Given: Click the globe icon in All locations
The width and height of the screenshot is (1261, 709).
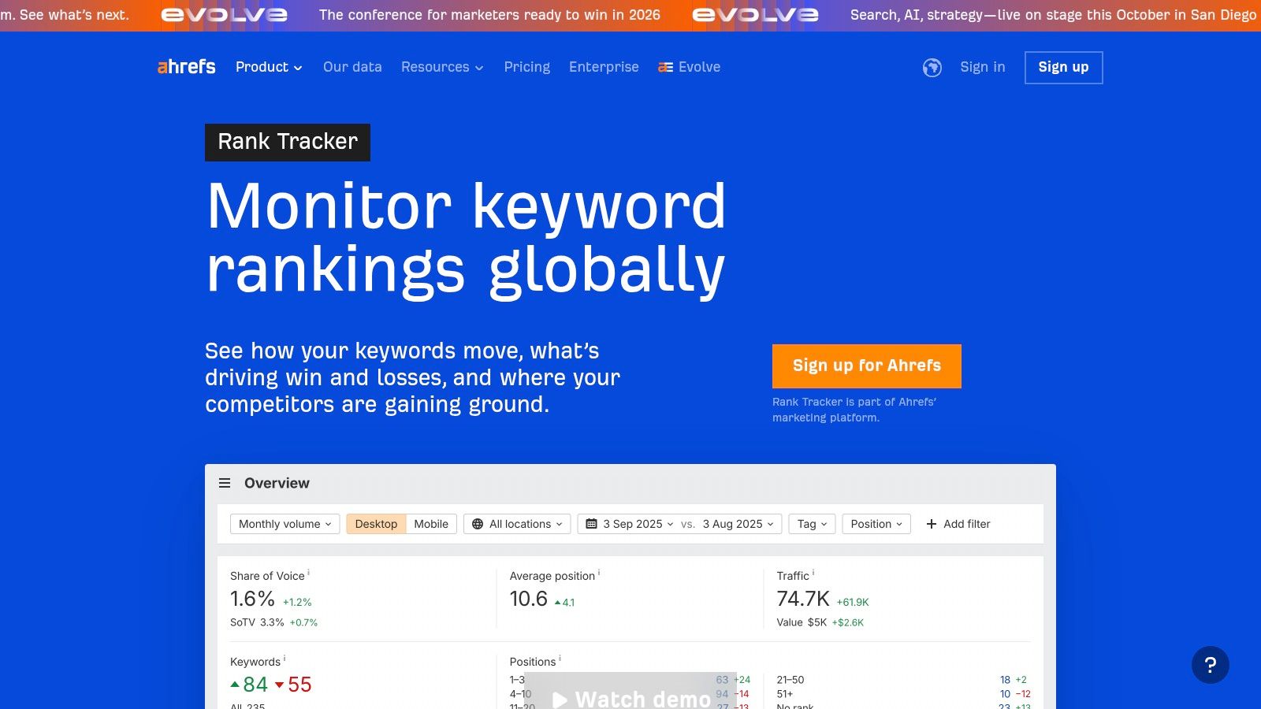Looking at the screenshot, I should [x=478, y=524].
